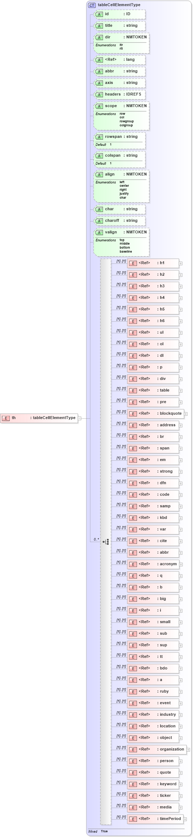The height and width of the screenshot is (837, 193).
Task: Click the A icon of the id attribute
Action: [x=99, y=14]
